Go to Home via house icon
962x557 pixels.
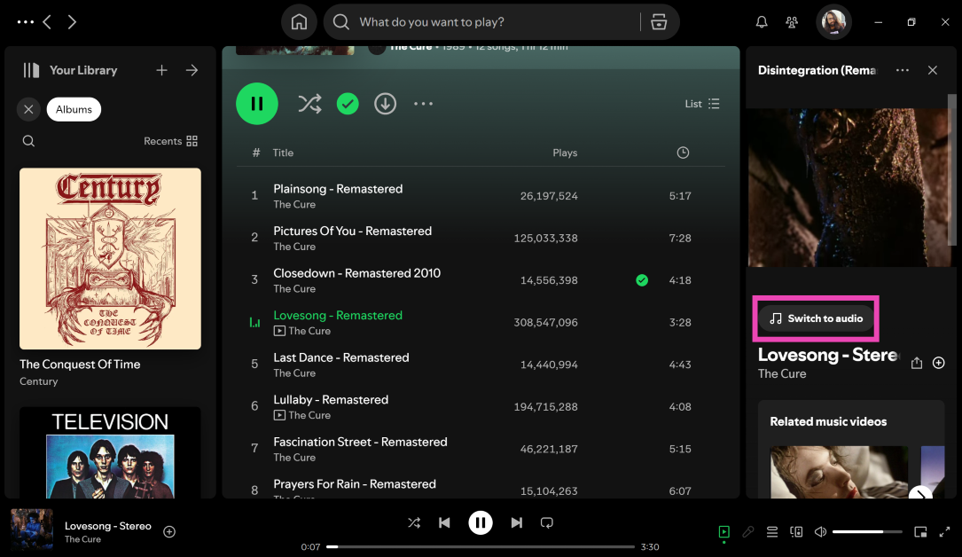pos(299,22)
